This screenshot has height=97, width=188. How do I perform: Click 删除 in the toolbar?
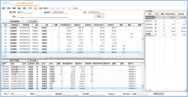pos(19,8)
